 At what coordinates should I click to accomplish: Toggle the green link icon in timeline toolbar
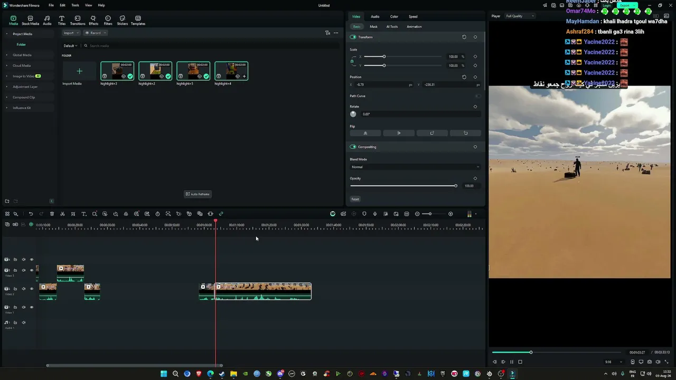(221, 214)
